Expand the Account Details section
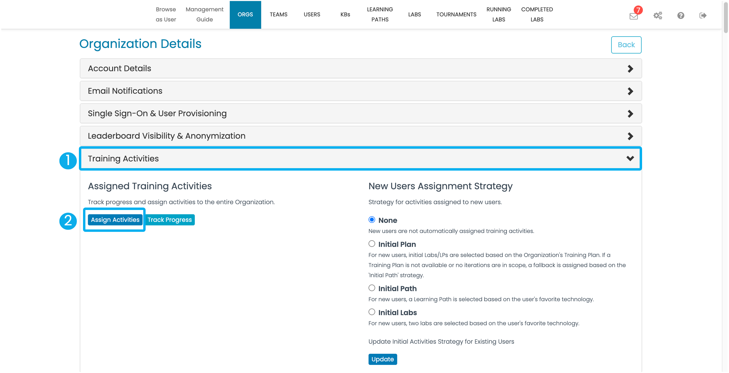Screen dimensions: 729x373 [360, 68]
